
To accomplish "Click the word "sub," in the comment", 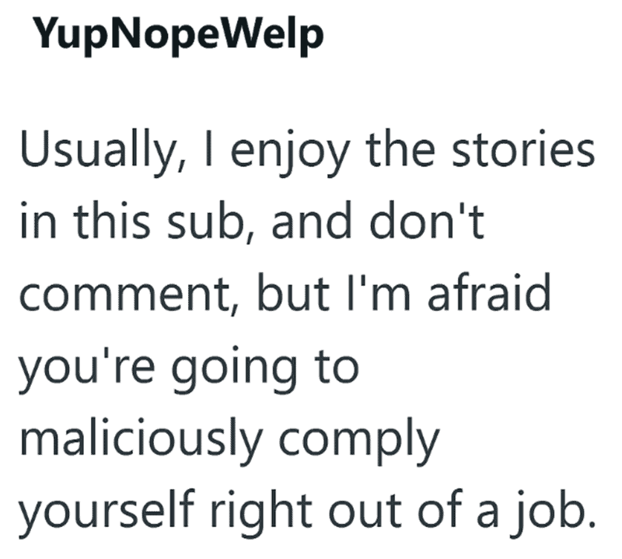I will [211, 222].
